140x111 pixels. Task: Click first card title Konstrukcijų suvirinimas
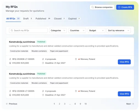[22, 42]
